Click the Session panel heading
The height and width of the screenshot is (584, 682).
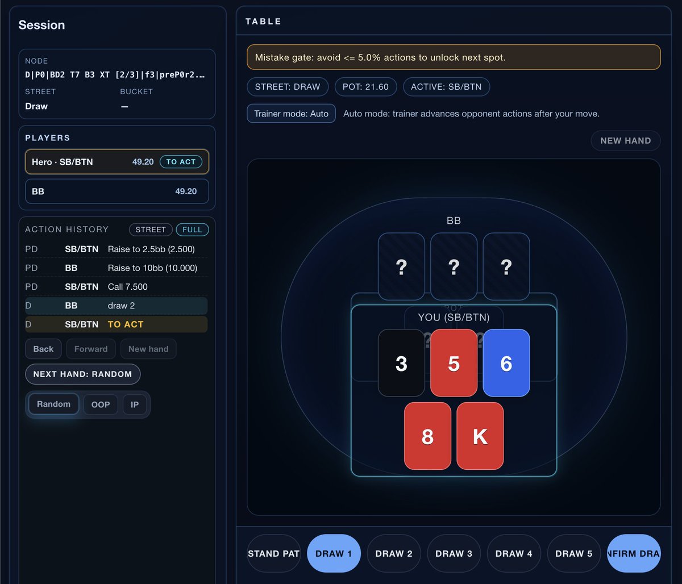[x=41, y=25]
